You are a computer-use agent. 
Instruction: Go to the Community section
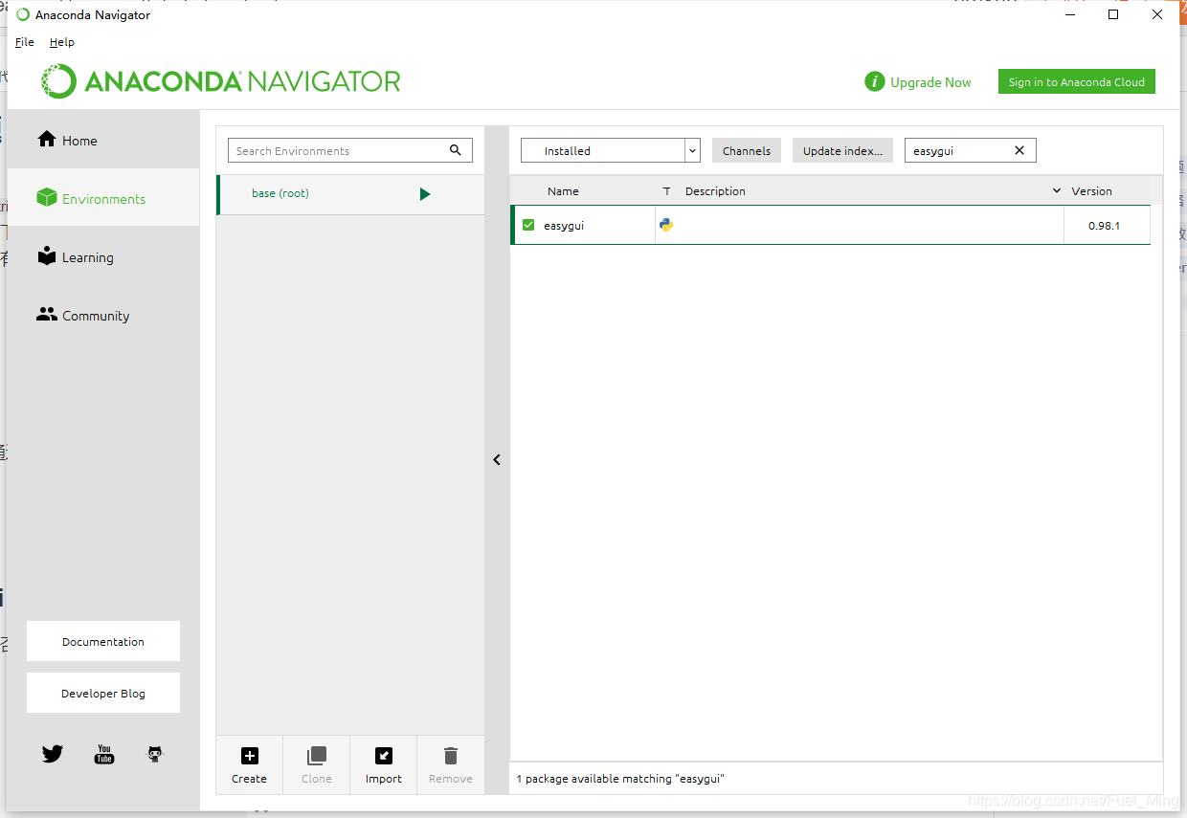tap(103, 316)
